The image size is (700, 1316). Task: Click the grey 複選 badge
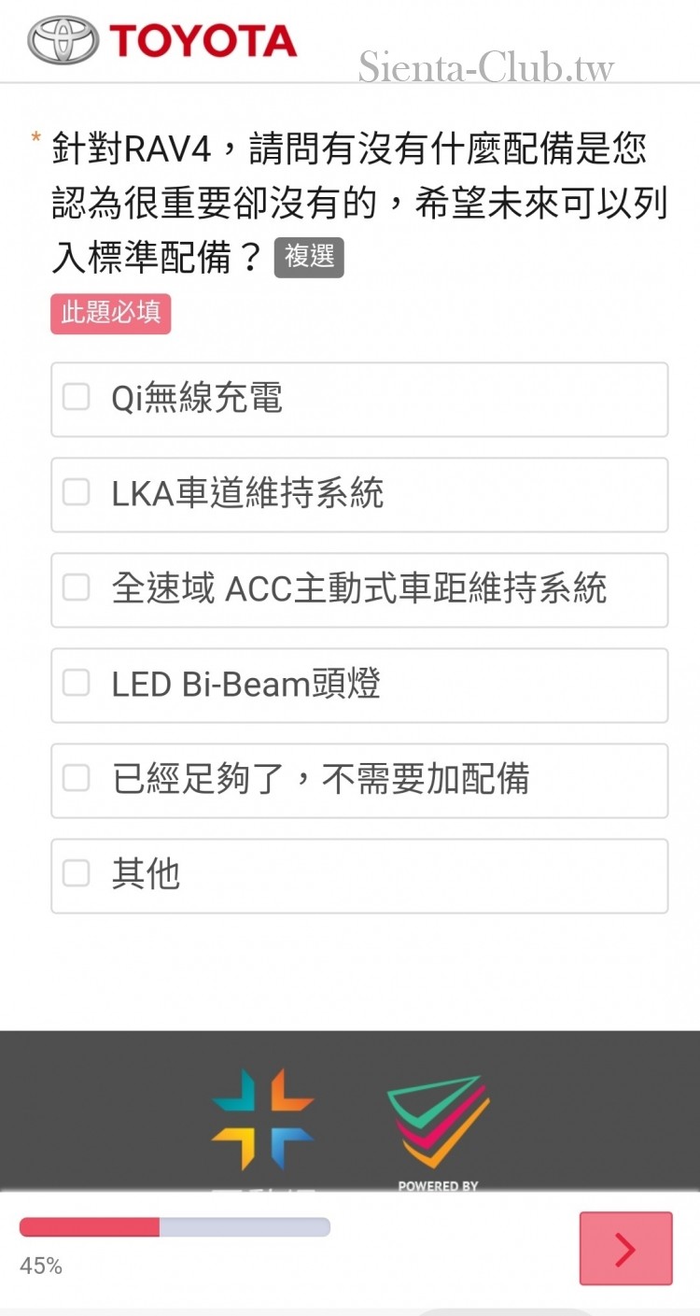(309, 257)
